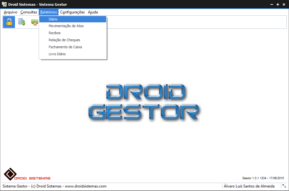
Task: Click the yellow padlock toolbar icon
Action: 9,22
